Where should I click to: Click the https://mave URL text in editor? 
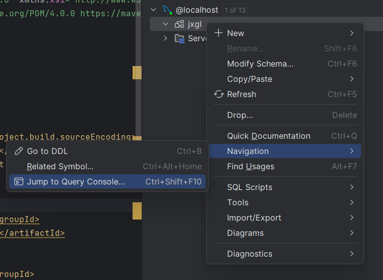pos(110,13)
